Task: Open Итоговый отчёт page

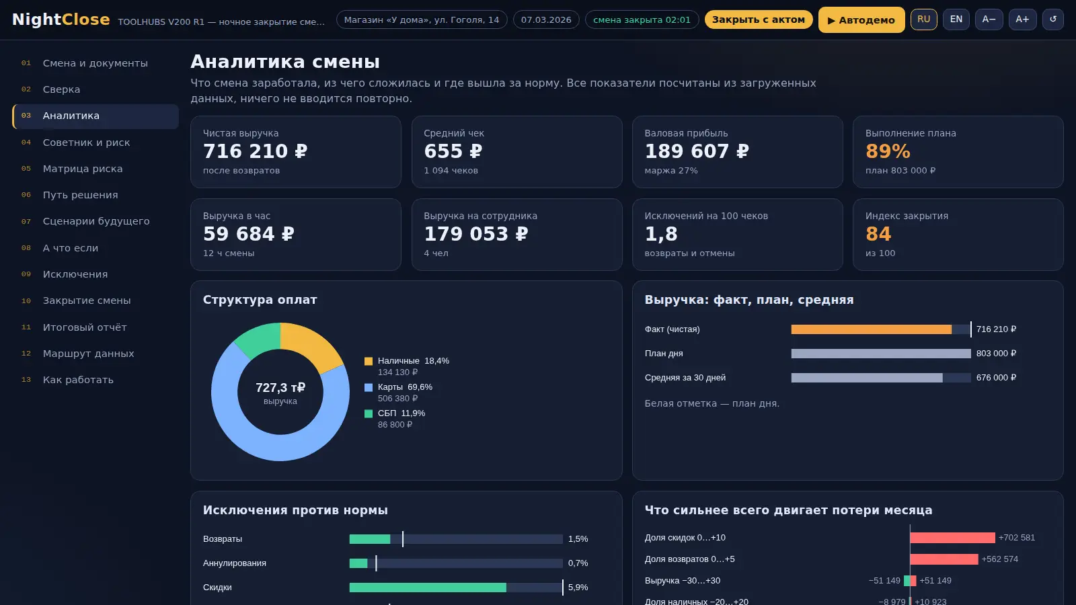Action: 95,327
